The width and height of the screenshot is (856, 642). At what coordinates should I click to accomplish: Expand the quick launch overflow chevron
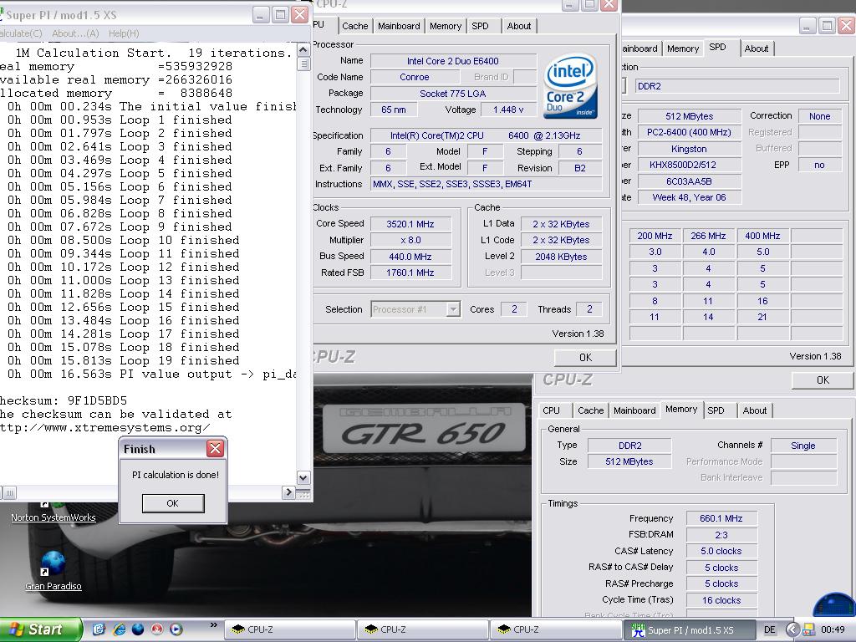tap(213, 625)
